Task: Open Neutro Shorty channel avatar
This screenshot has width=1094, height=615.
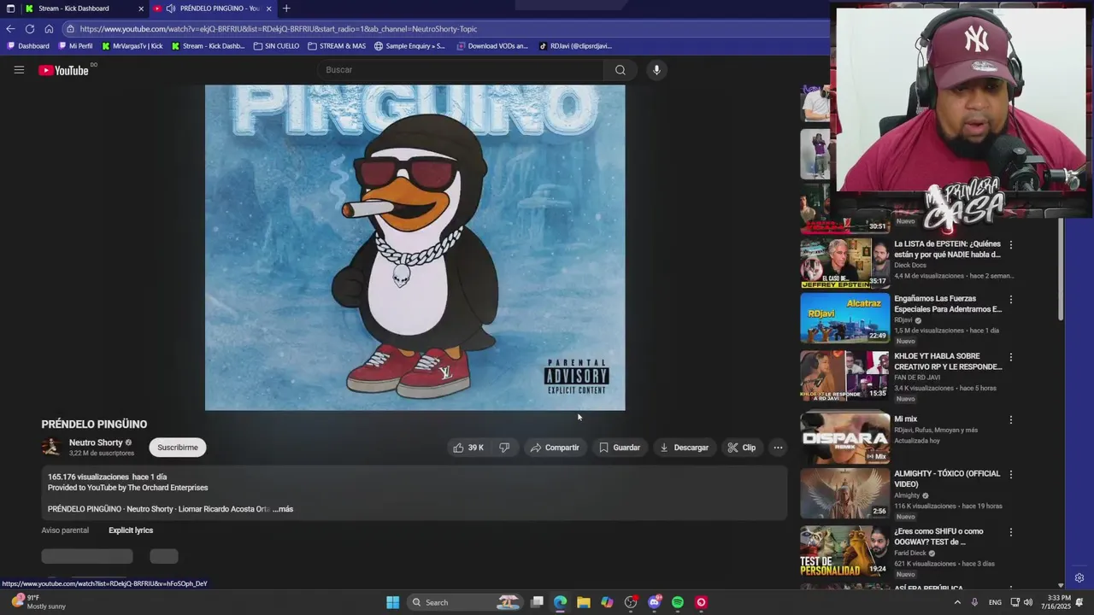Action: point(51,447)
